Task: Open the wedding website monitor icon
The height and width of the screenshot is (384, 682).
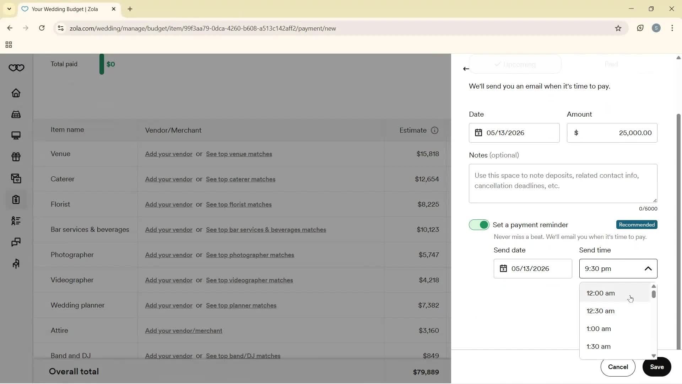Action: point(16,136)
